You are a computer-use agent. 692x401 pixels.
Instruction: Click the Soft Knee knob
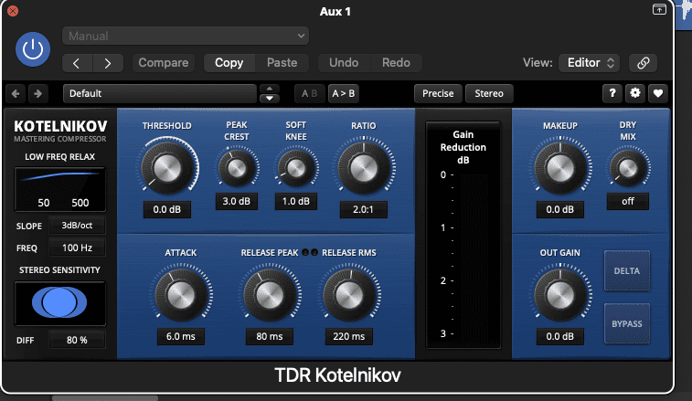click(x=295, y=168)
